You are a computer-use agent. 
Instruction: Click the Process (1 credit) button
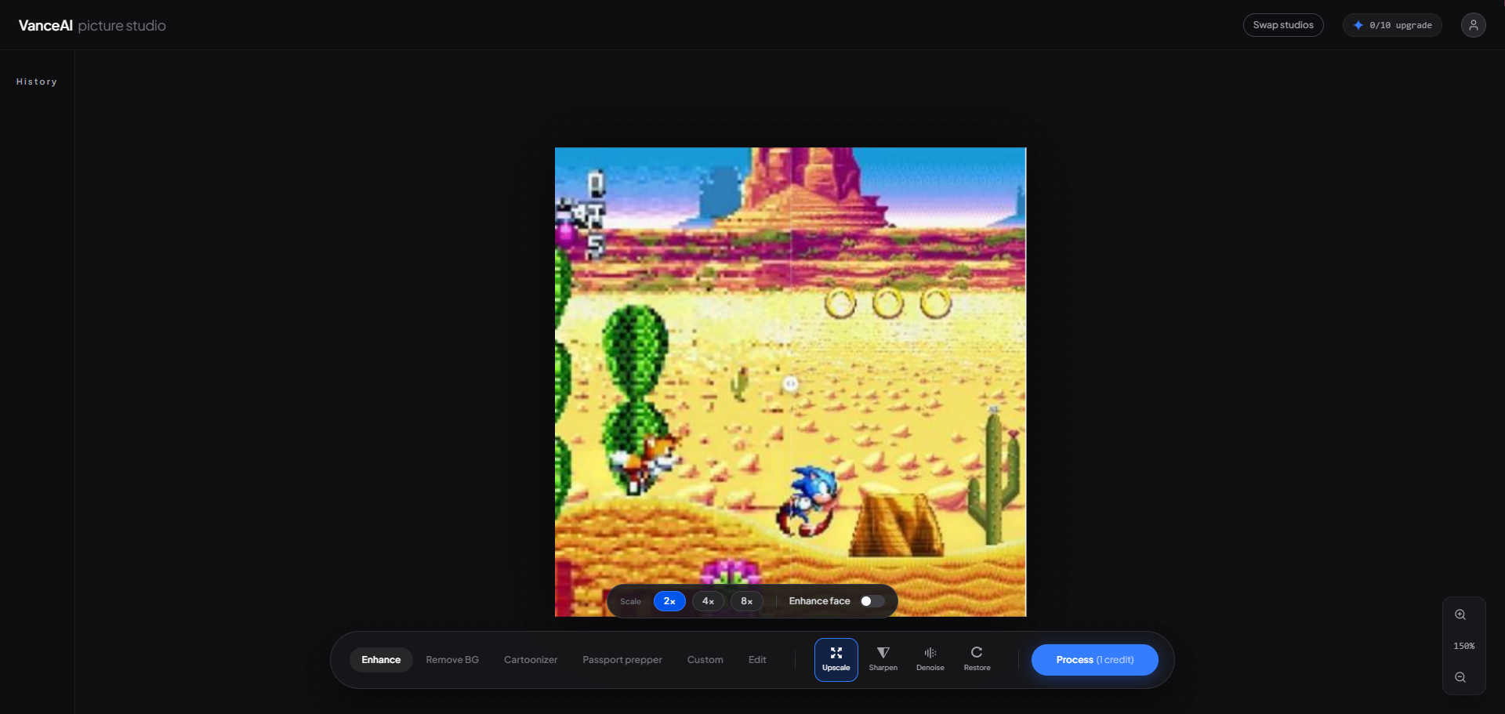click(1095, 660)
